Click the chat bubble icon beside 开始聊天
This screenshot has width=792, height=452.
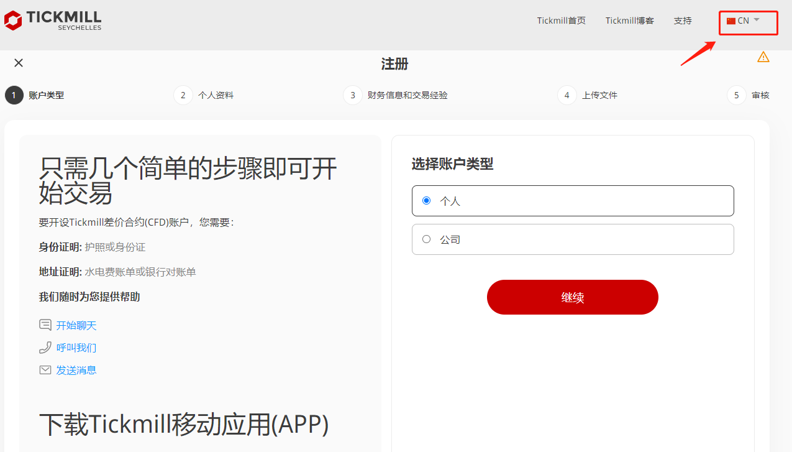(45, 325)
